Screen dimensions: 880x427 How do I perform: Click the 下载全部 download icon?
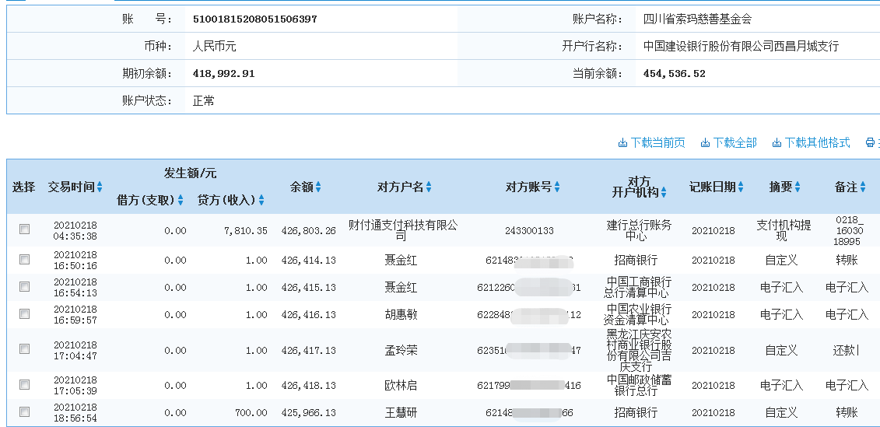[706, 142]
